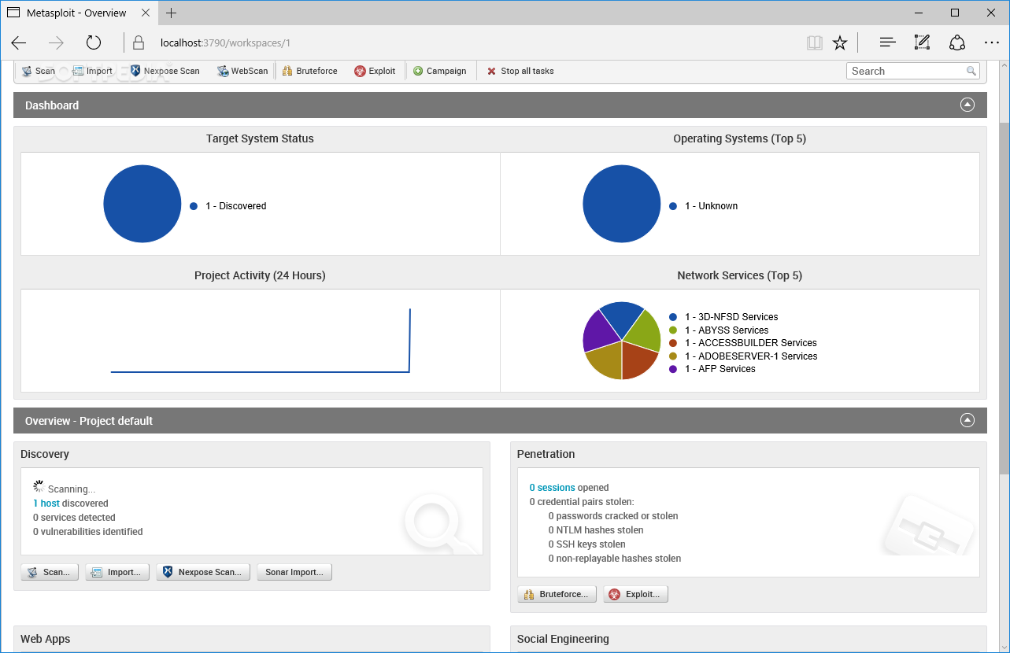
Task: Select the Target System Status pie chart
Action: [x=142, y=204]
